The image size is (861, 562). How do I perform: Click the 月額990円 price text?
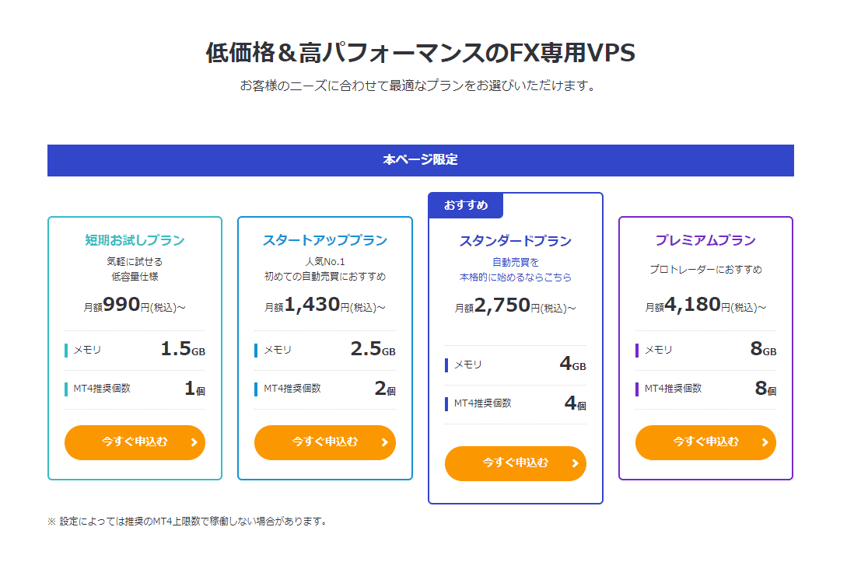[135, 305]
